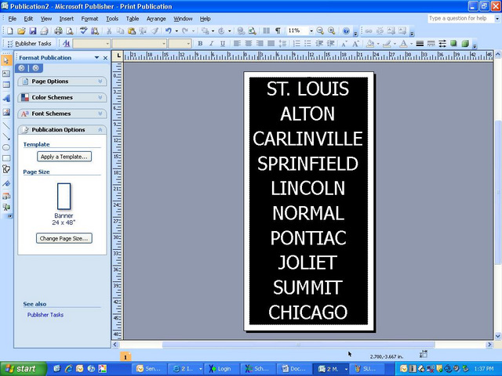Open the Style dropdown box
The width and height of the screenshot is (502, 376).
pos(91,44)
